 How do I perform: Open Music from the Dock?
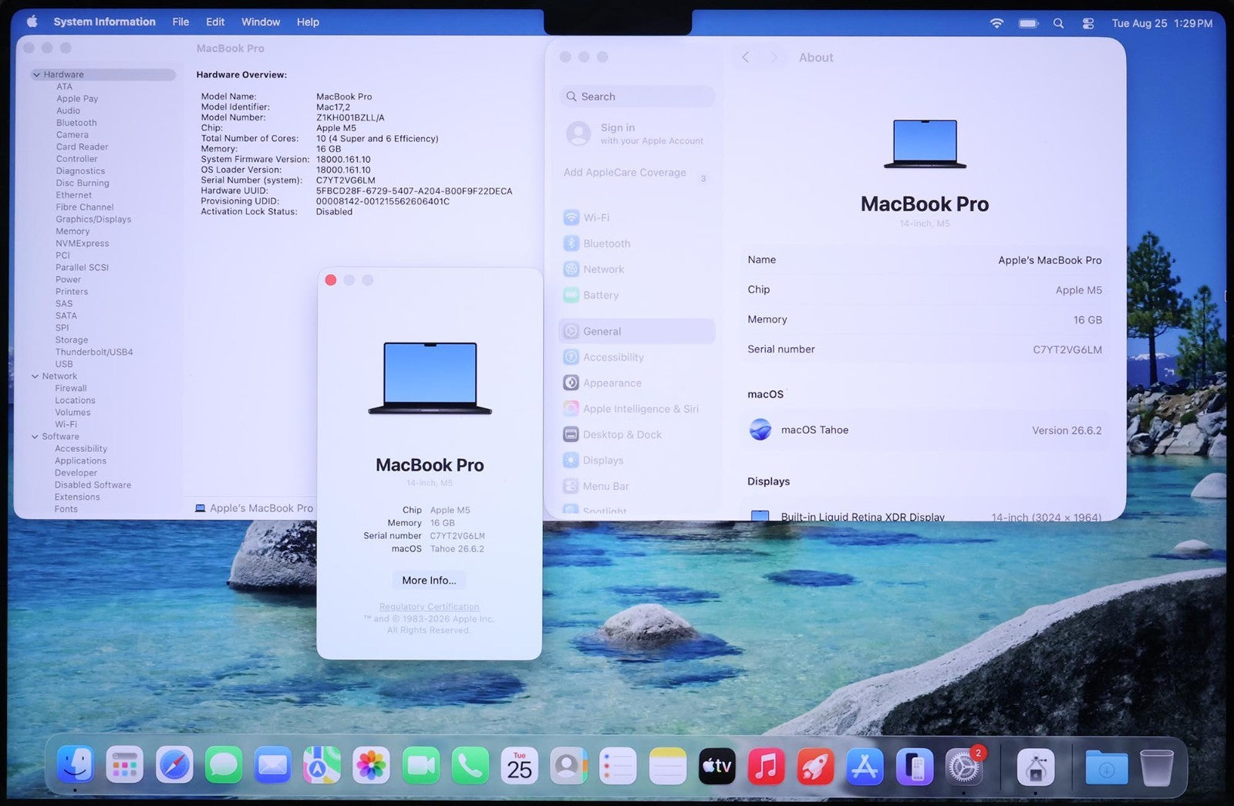click(x=766, y=765)
